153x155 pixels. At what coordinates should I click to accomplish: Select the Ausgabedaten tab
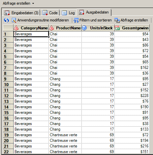pos(94,12)
